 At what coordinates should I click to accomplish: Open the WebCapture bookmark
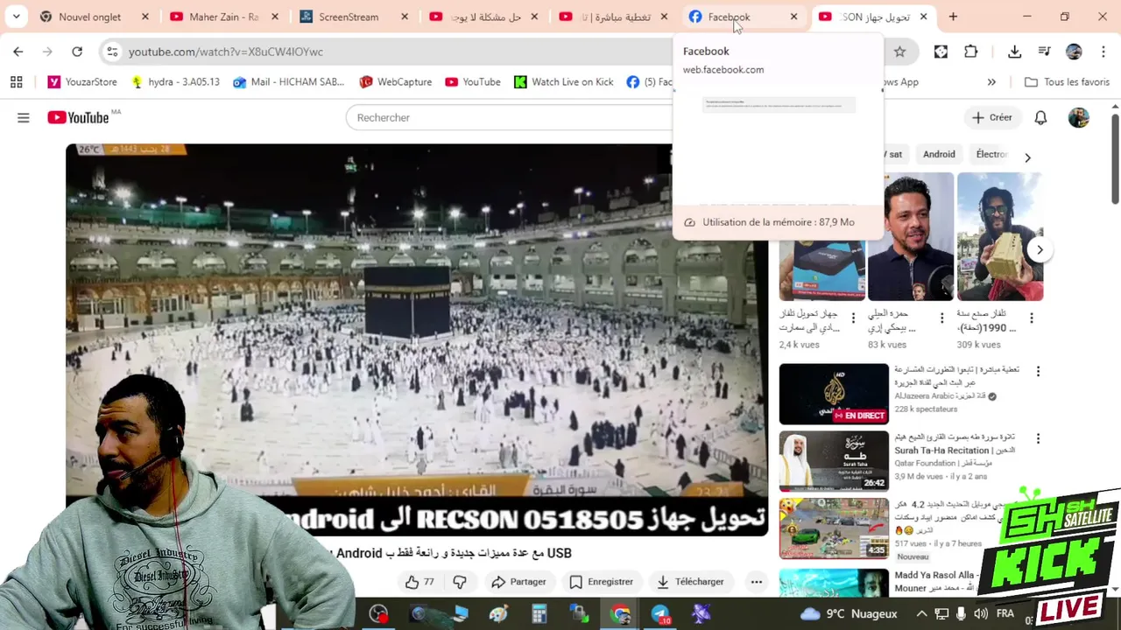395,81
